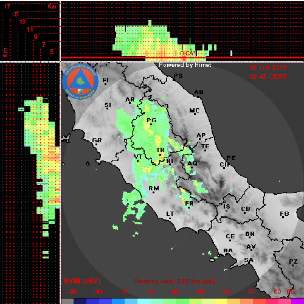Click the CB city label on the map
The width and height of the screenshot is (304, 304).
point(245,209)
